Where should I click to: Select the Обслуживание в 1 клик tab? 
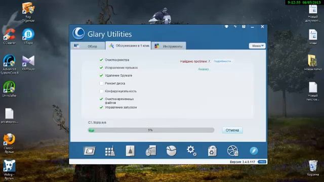pos(128,45)
